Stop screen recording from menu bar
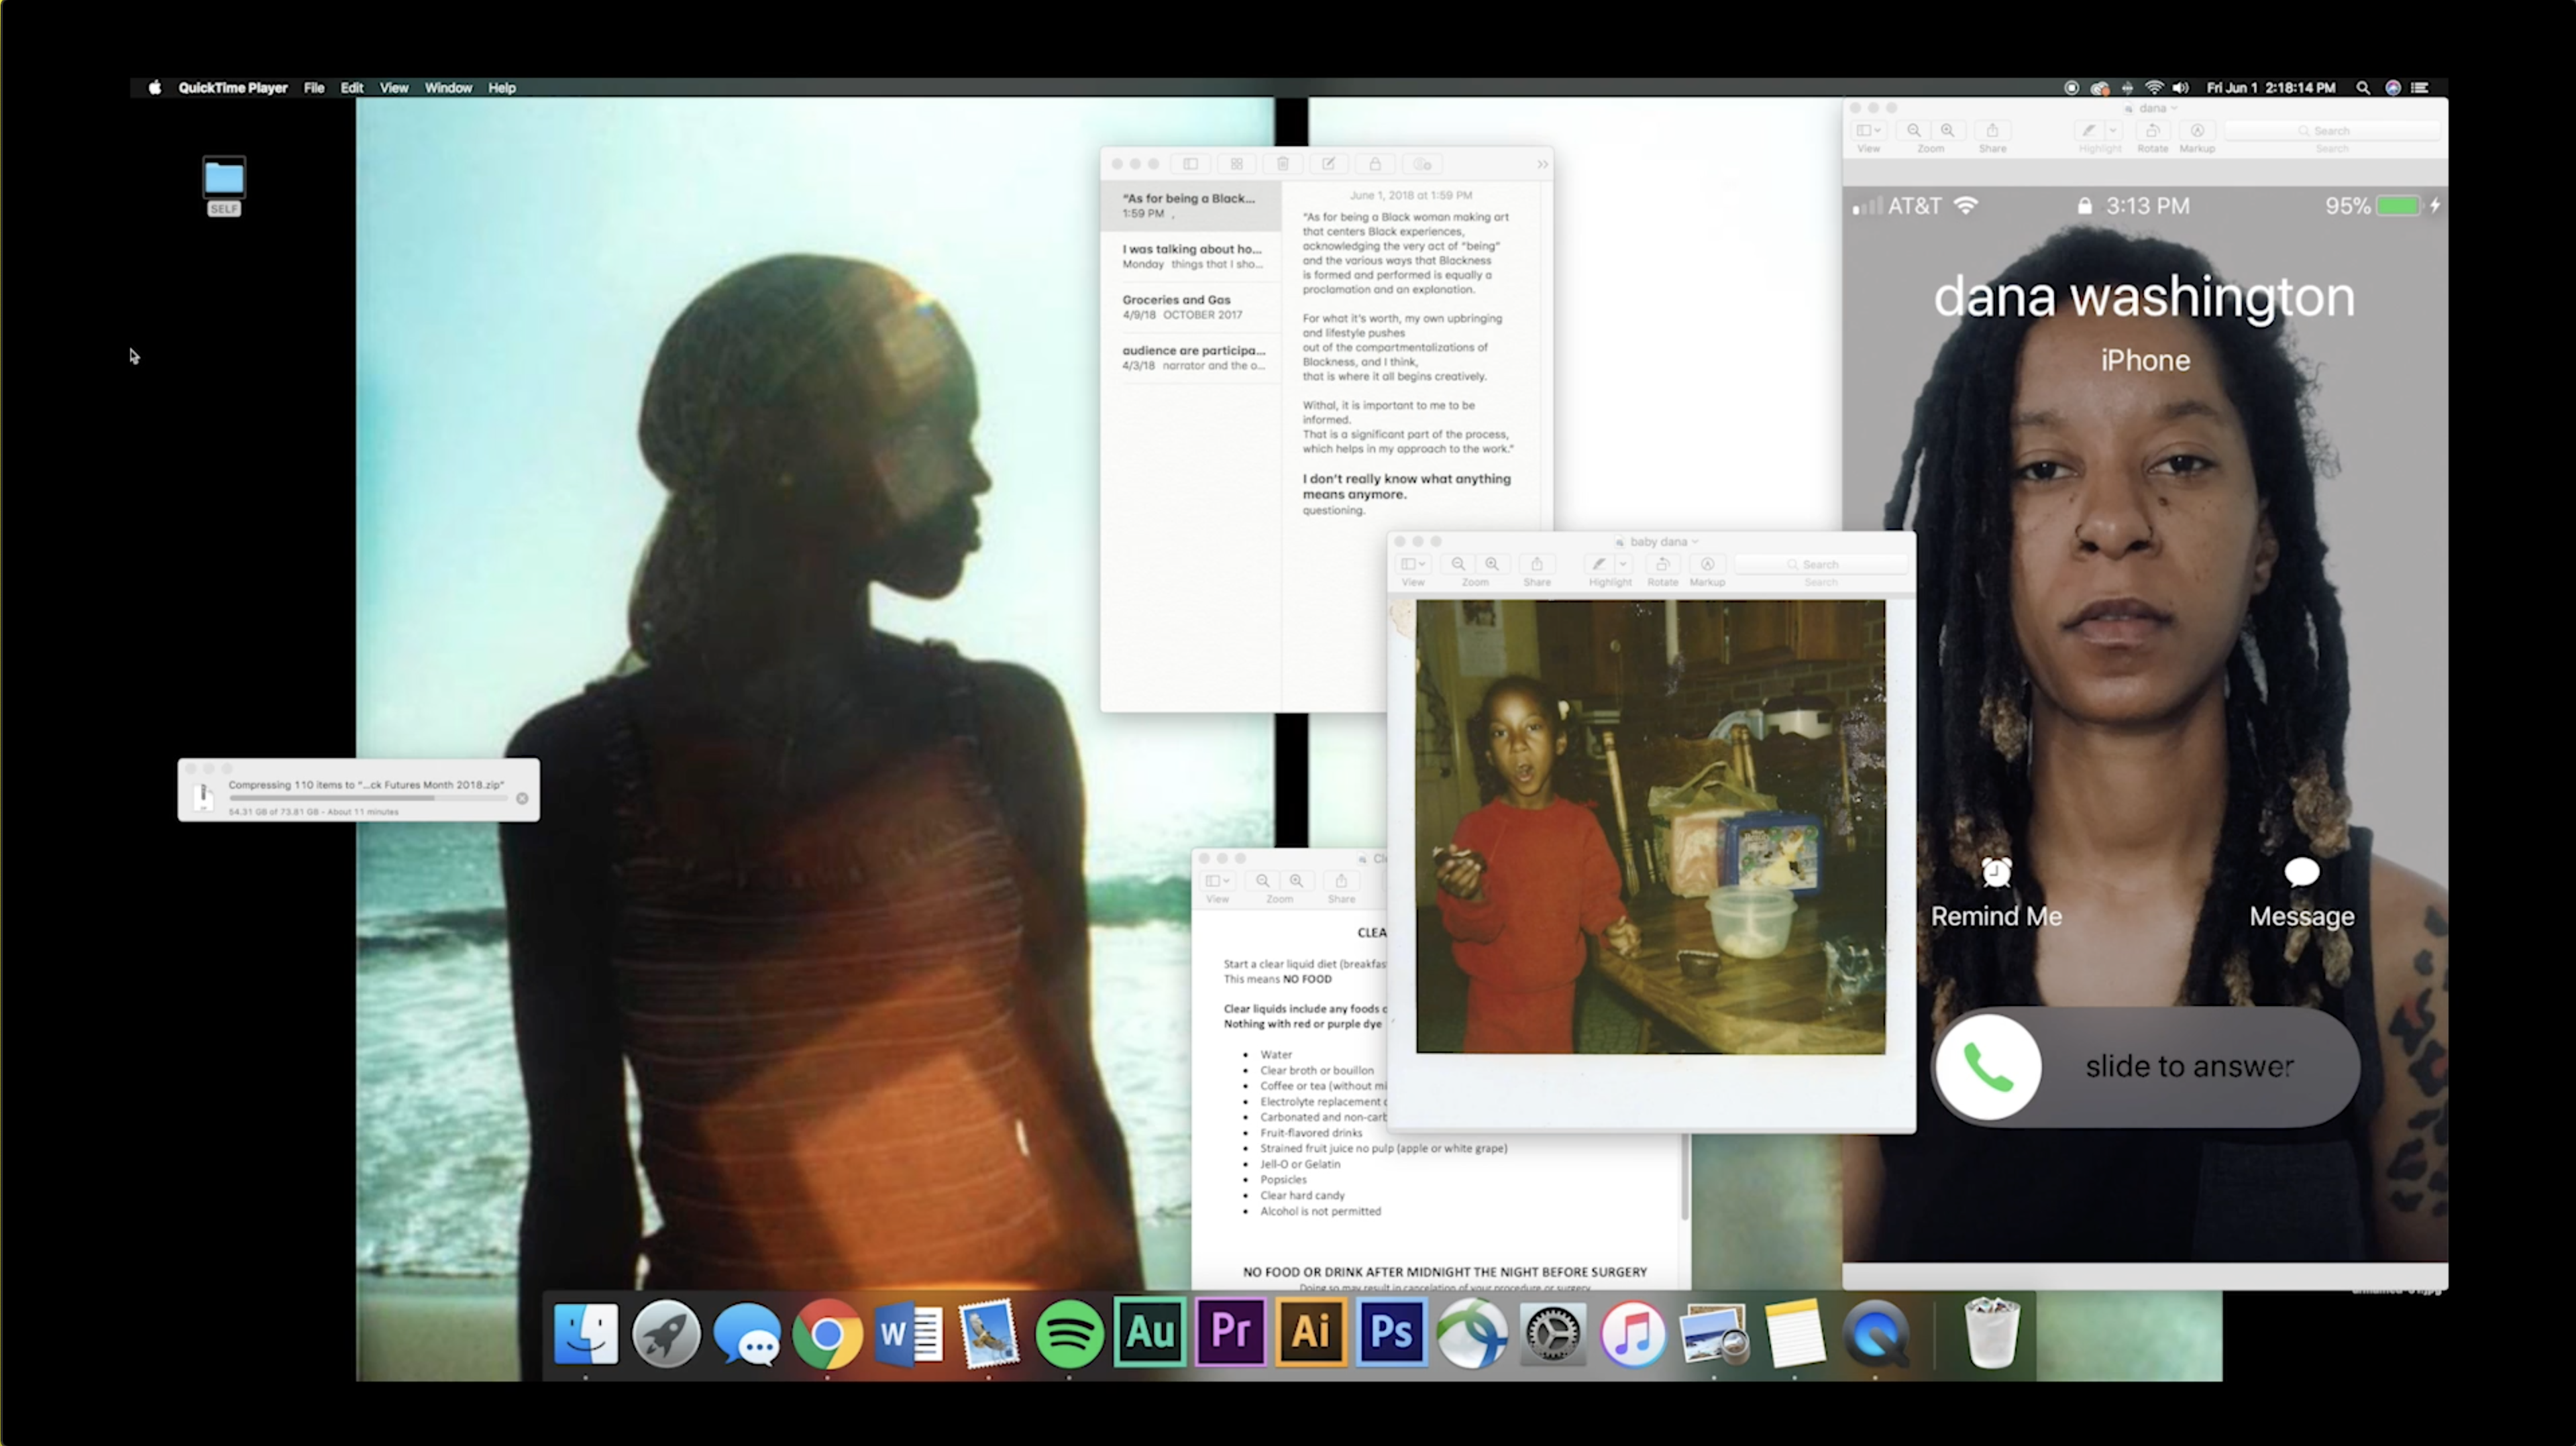This screenshot has width=2576, height=1446. [2071, 88]
